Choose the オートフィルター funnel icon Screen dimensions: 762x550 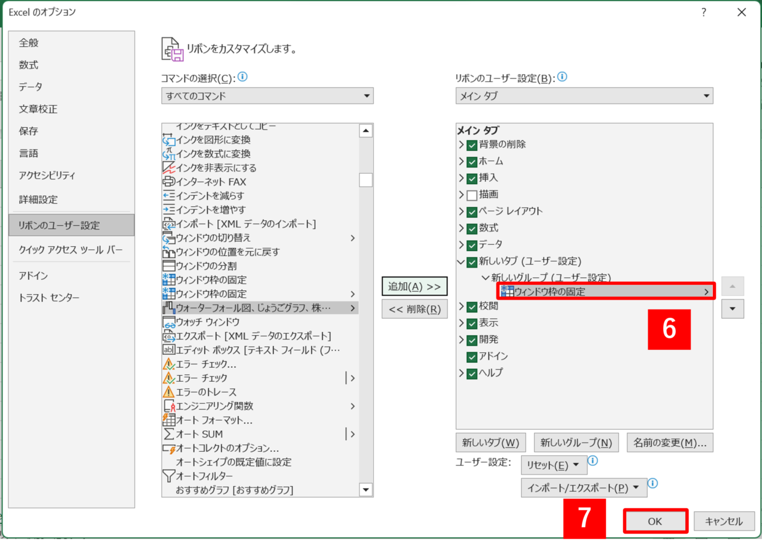(x=169, y=476)
